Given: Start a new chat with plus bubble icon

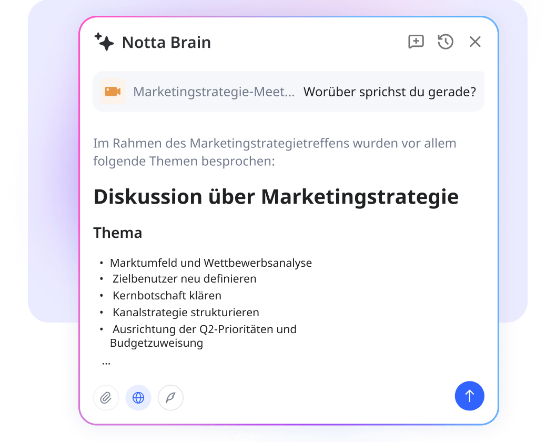Looking at the screenshot, I should point(416,42).
